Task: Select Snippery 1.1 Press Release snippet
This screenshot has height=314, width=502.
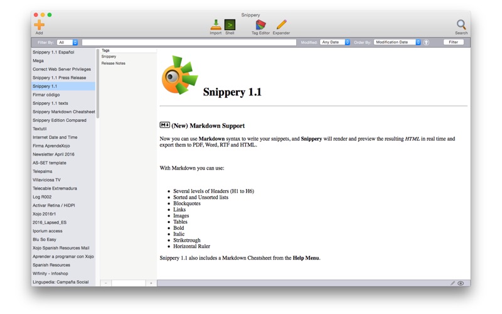Action: (x=63, y=78)
